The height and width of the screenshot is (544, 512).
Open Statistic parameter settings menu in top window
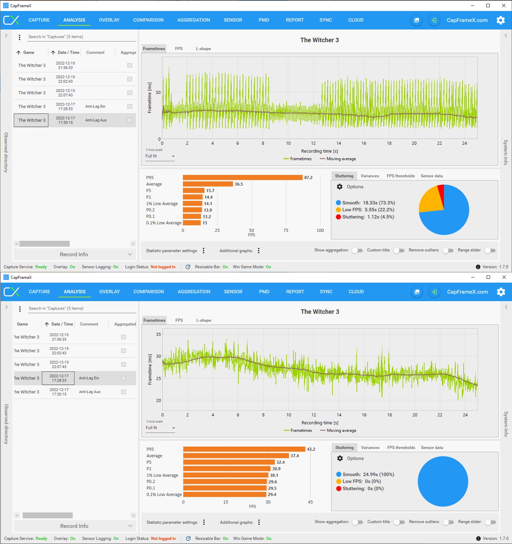tap(203, 251)
